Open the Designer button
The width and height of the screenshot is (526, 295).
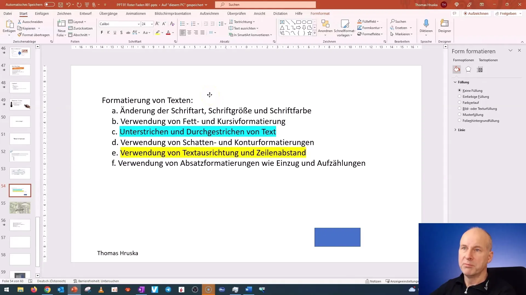[444, 26]
